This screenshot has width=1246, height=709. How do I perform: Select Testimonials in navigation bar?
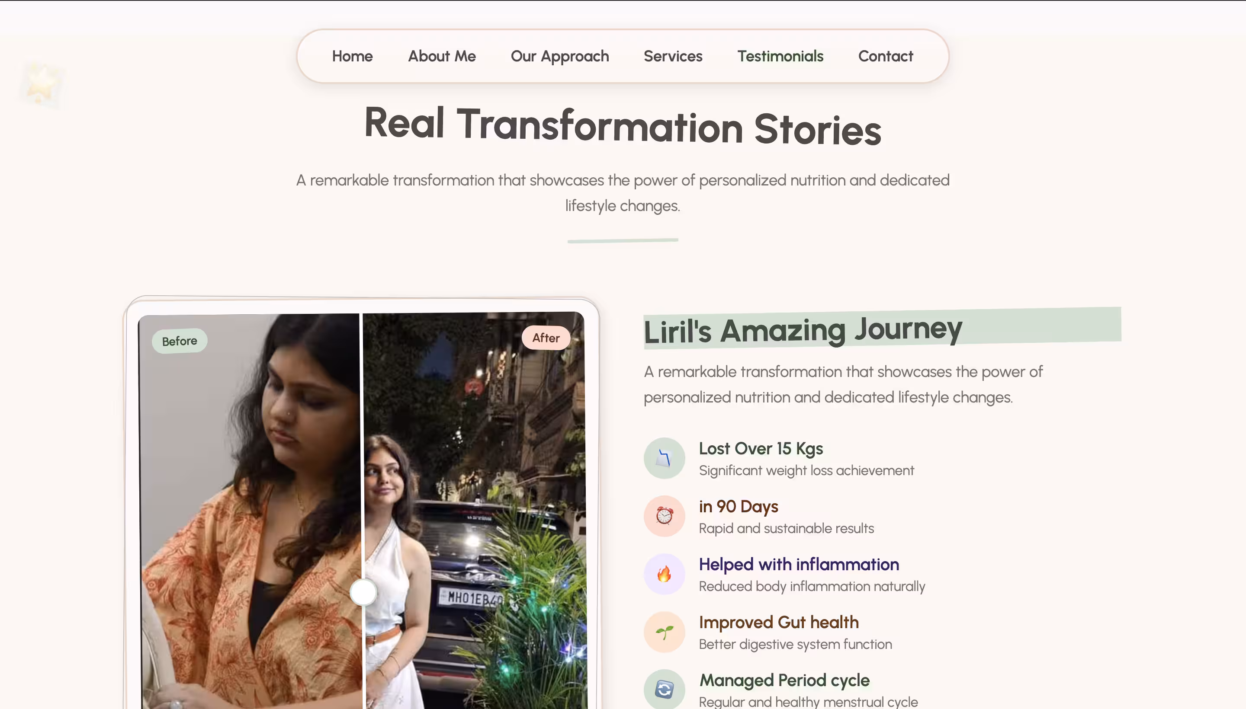pyautogui.click(x=780, y=56)
